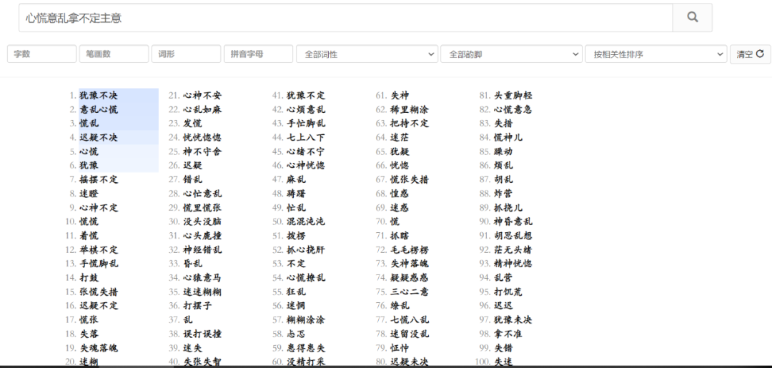This screenshot has height=368, width=772.
Task: Click the word 心慌意急
Action: coord(513,109)
